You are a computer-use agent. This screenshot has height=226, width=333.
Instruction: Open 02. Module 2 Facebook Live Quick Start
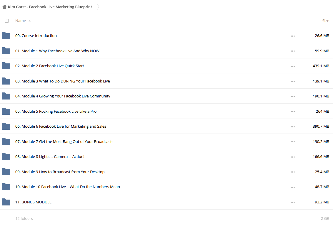pyautogui.click(x=49, y=66)
